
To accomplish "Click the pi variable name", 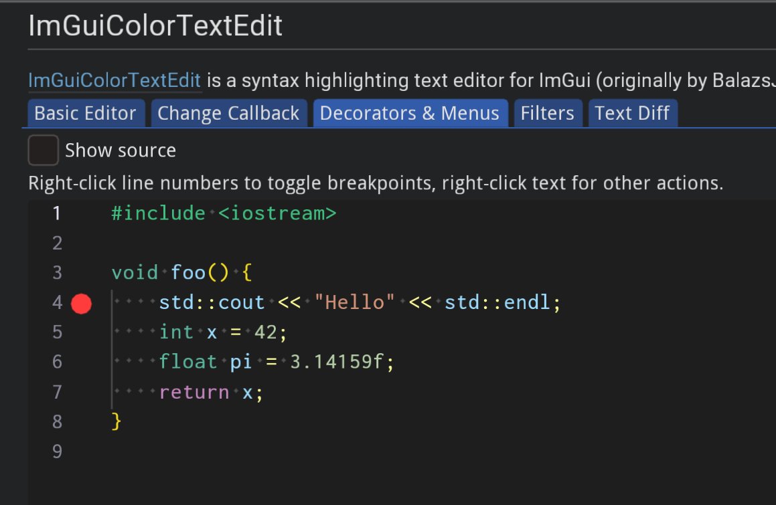I will pyautogui.click(x=241, y=362).
